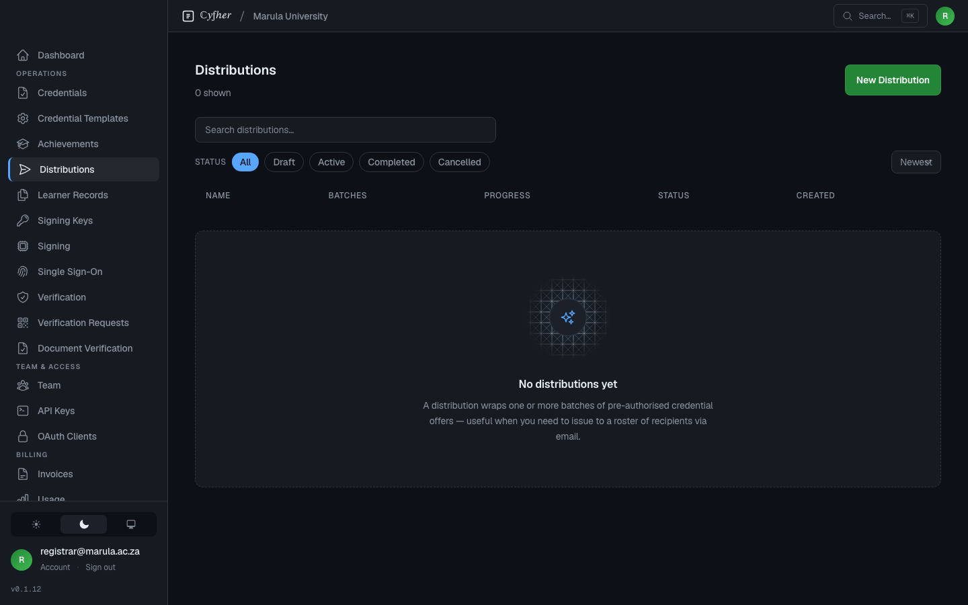Open the Newest sort dropdown

[916, 162]
